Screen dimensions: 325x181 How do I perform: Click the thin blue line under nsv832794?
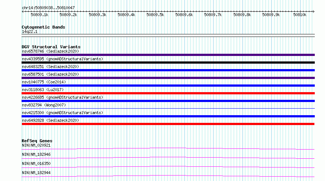point(168,108)
